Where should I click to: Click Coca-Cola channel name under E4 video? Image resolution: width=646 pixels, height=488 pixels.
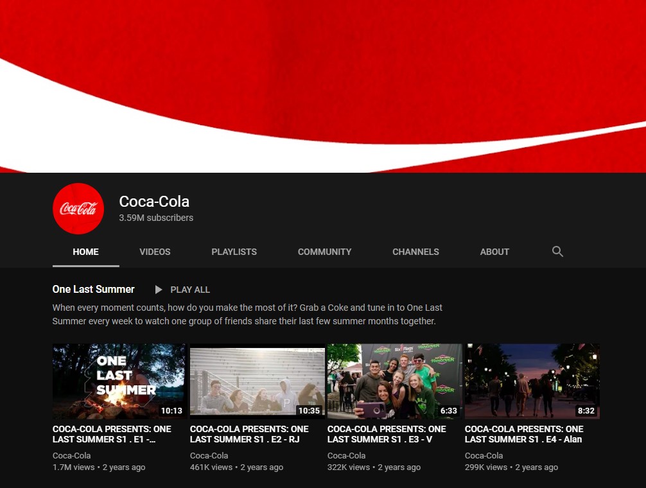[484, 455]
